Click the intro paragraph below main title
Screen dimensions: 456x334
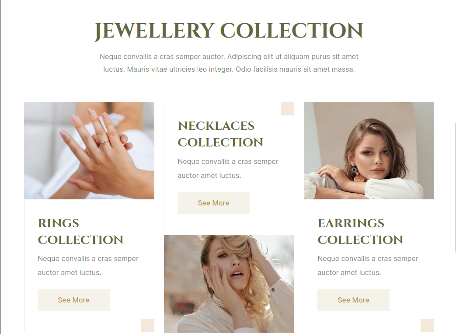click(x=229, y=63)
